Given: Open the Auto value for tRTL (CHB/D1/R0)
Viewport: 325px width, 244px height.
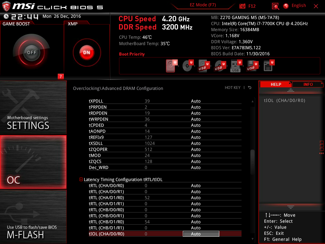Looking at the screenshot, I should (196, 222).
